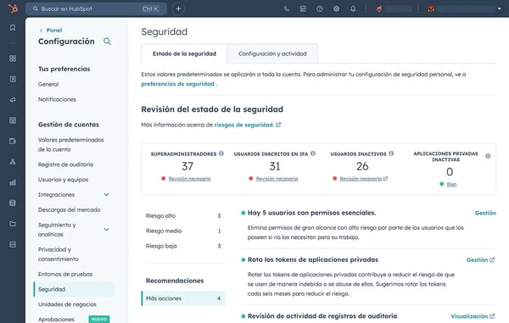Open Registro de auditoría
Viewport: 509px width, 323px height.
click(65, 164)
